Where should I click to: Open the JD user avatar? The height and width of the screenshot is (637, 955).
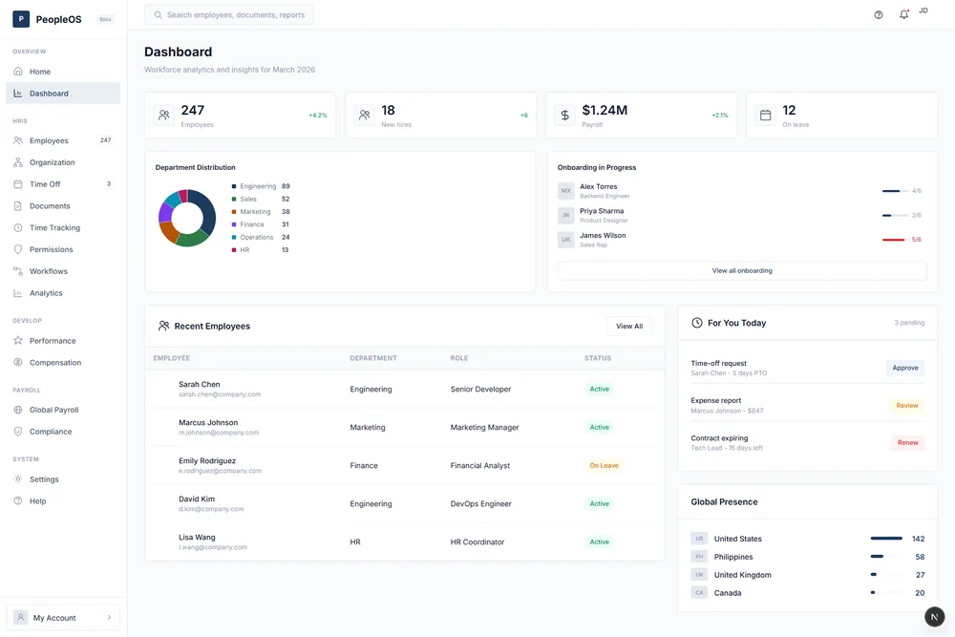[923, 11]
